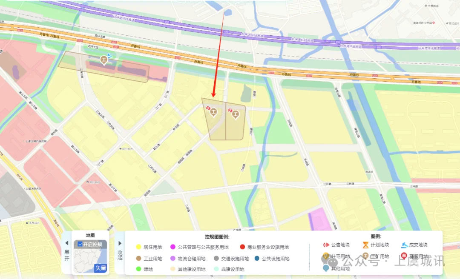Click the map overview thumbnail
The width and height of the screenshot is (460, 279).
[x=90, y=257]
